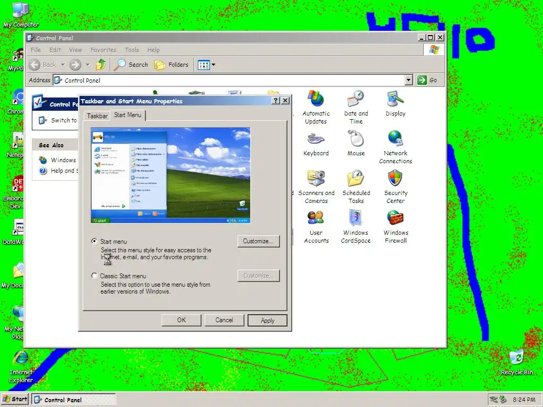Viewport: 543px width, 407px height.
Task: Select the My Documents desktop icon
Action: coord(13,275)
